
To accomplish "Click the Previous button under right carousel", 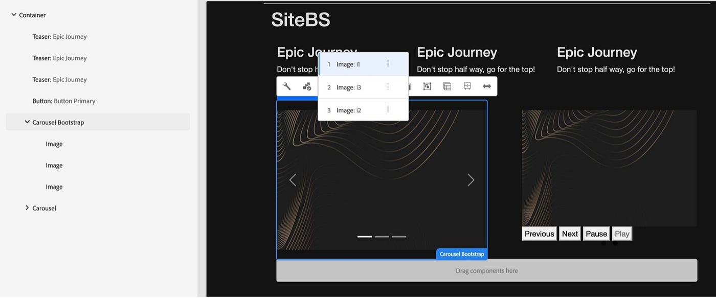I will tap(539, 234).
